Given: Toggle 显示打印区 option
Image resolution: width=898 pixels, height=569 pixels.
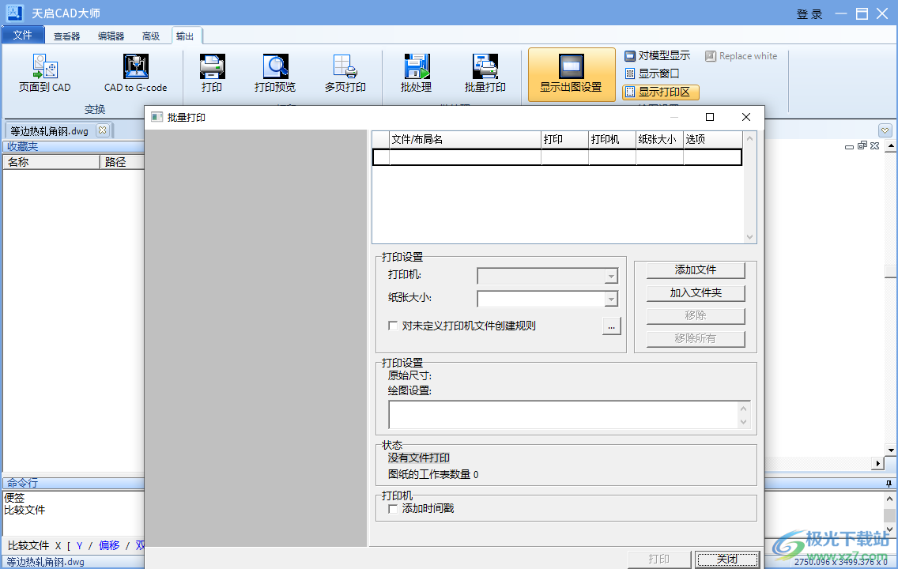Looking at the screenshot, I should point(661,92).
